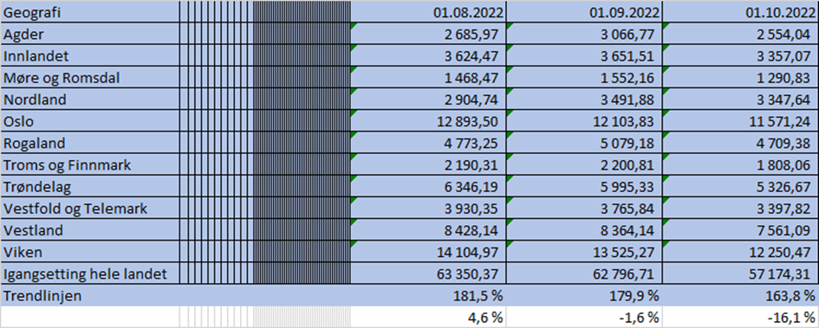The image size is (819, 328).
Task: Click the cell with value 2 685,97
Action: (428, 34)
